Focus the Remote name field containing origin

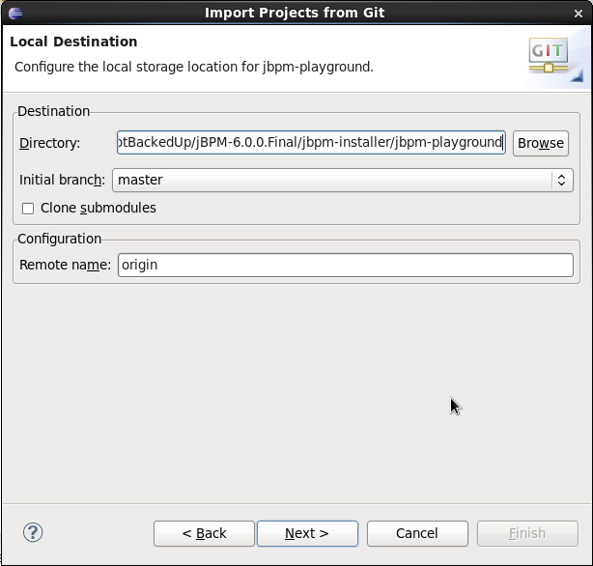(345, 265)
